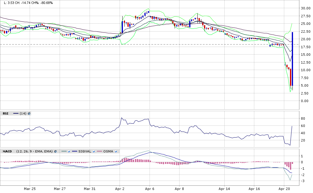The image size is (313, 193).
Task: Click the RSI line color swatch
Action: coord(16,114)
